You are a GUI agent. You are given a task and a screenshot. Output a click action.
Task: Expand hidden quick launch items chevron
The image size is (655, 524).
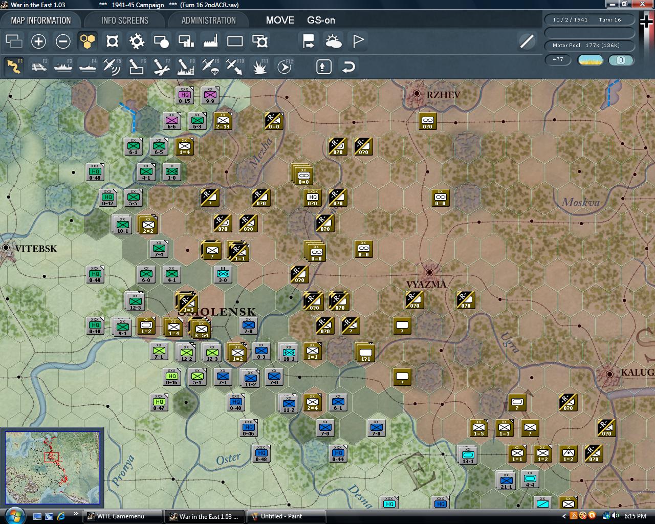[x=76, y=514]
